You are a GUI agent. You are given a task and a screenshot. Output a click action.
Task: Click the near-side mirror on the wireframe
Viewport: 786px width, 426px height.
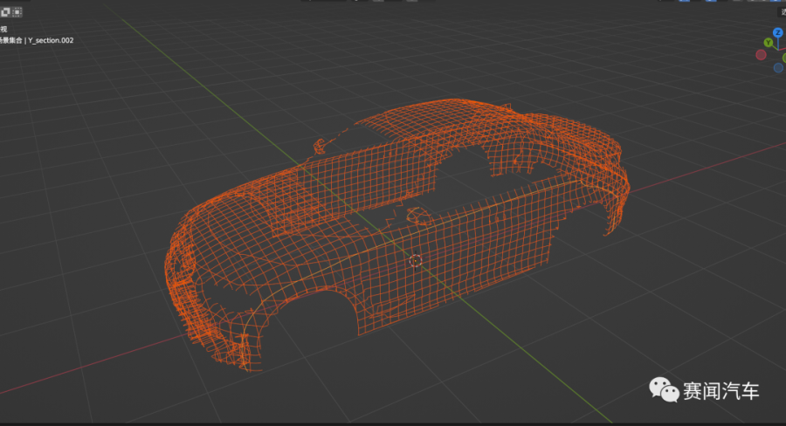click(x=415, y=214)
